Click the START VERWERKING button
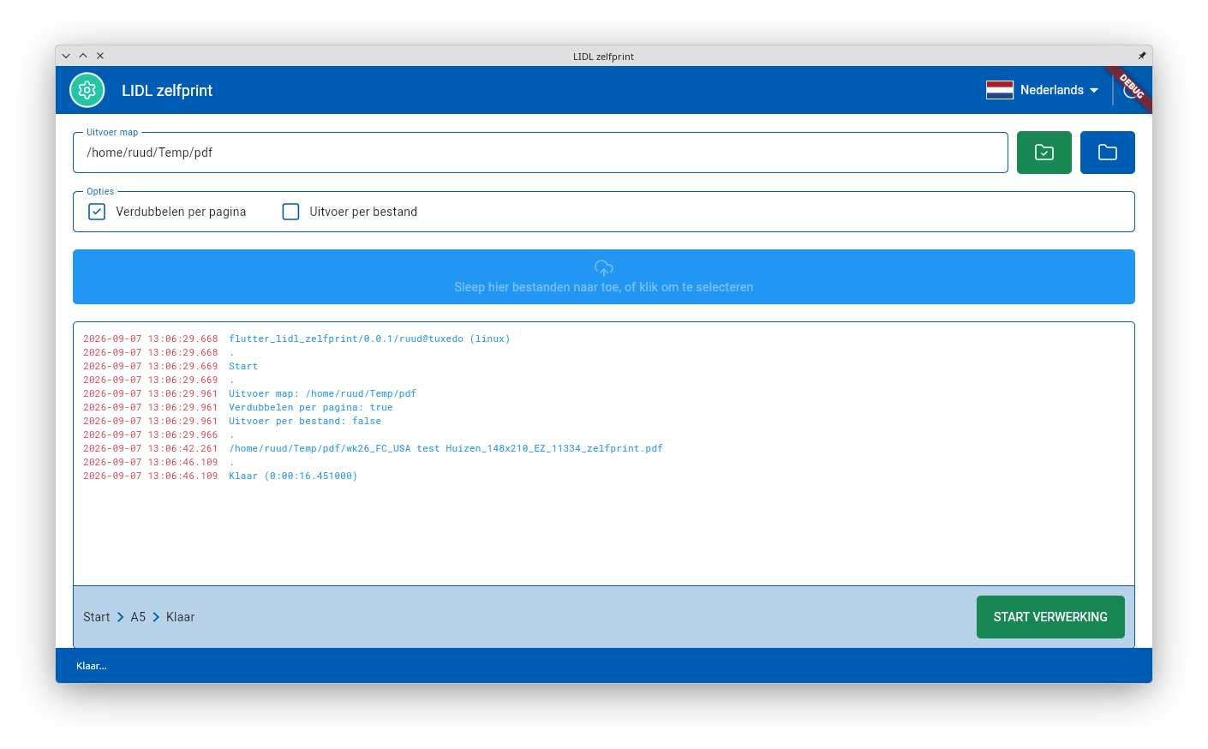The image size is (1208, 749). [x=1050, y=617]
